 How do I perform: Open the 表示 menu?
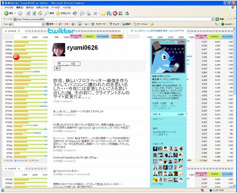click(x=30, y=7)
